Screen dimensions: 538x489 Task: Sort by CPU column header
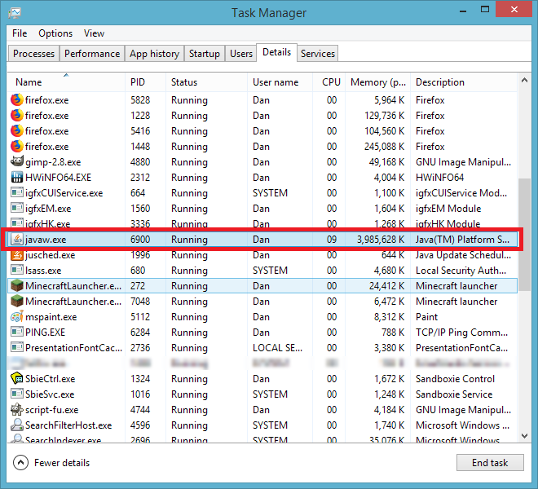(x=331, y=82)
